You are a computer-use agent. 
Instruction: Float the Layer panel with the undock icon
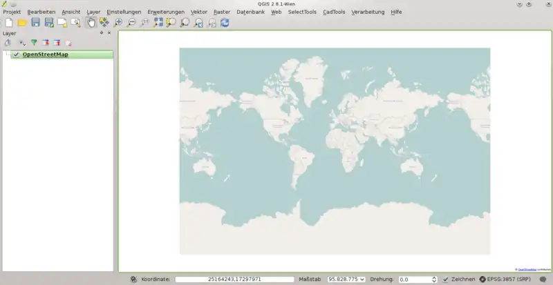pos(102,32)
